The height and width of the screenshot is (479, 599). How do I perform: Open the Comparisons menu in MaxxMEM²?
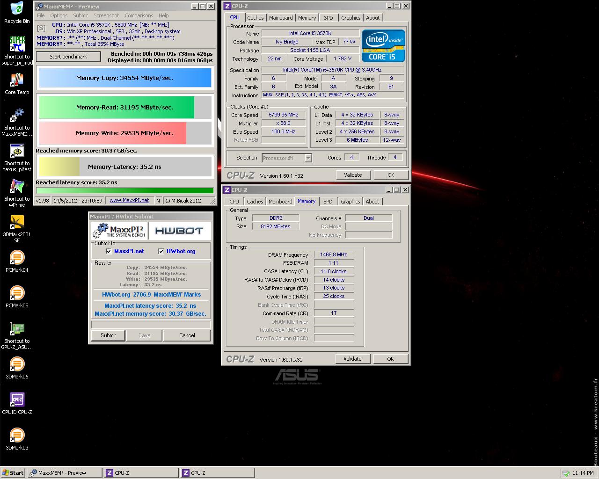(139, 15)
